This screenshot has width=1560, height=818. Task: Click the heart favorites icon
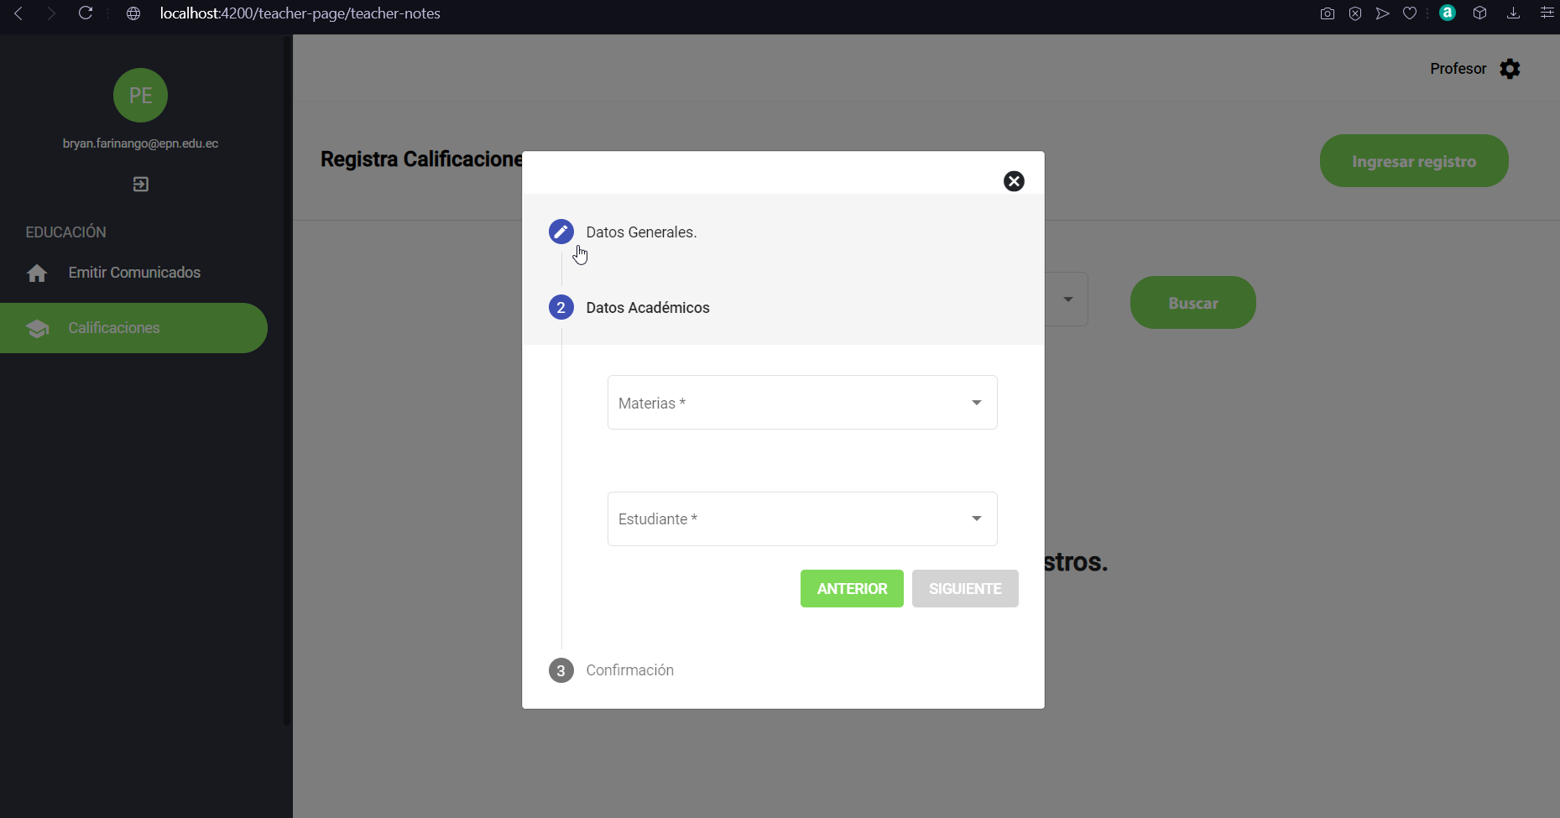click(1411, 13)
